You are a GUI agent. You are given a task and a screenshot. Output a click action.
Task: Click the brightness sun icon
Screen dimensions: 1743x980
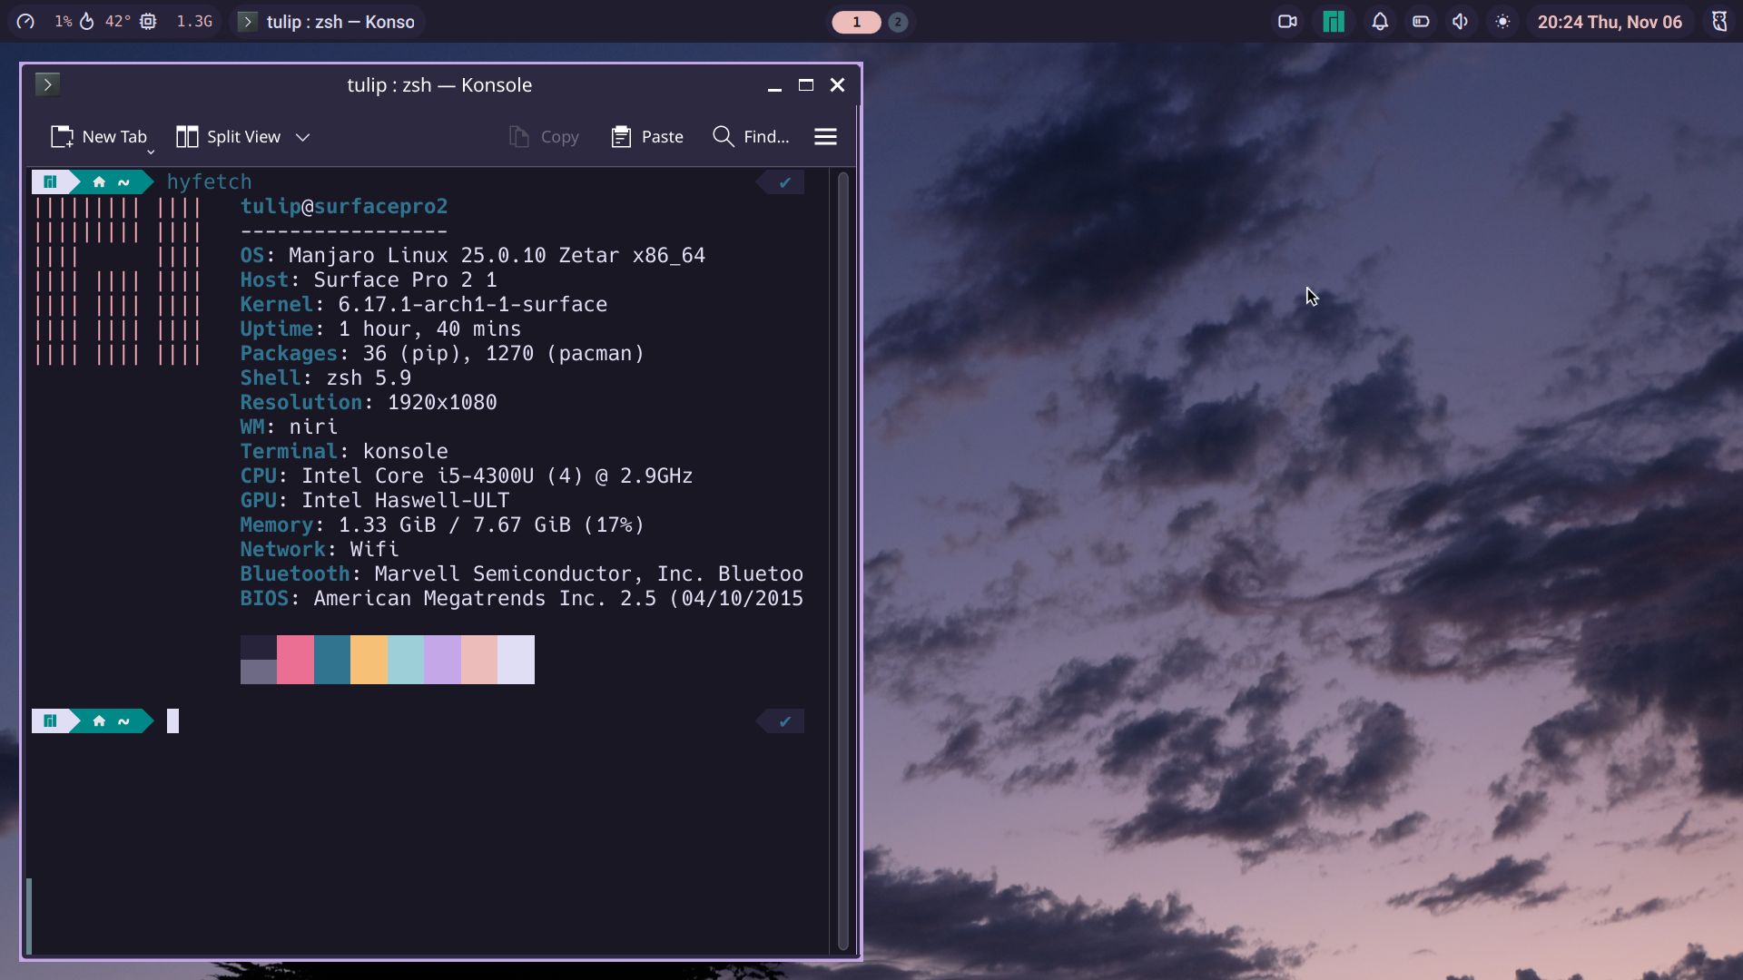(x=1502, y=22)
